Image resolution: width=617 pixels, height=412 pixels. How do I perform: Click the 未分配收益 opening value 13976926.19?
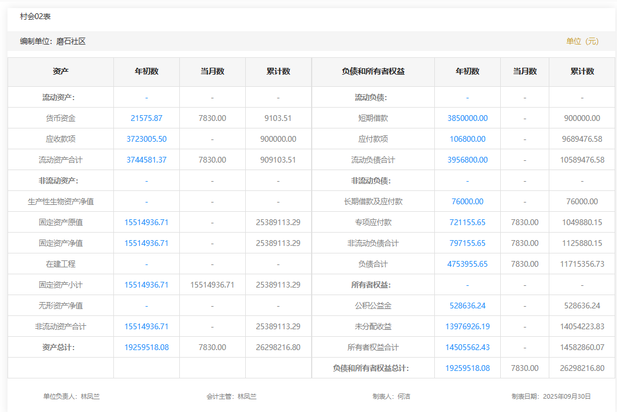[467, 326]
